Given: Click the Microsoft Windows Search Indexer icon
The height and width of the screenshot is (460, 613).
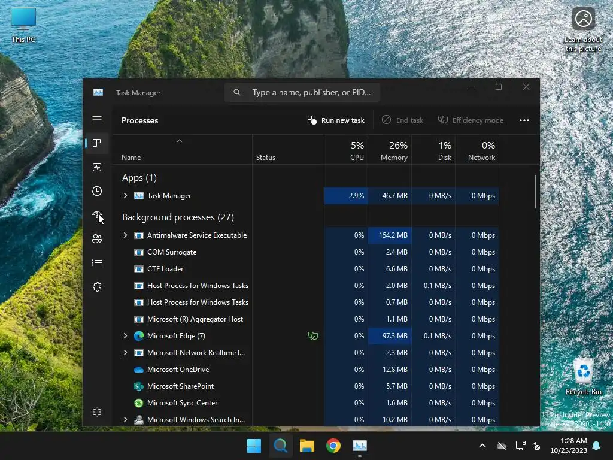Looking at the screenshot, I should pyautogui.click(x=138, y=420).
